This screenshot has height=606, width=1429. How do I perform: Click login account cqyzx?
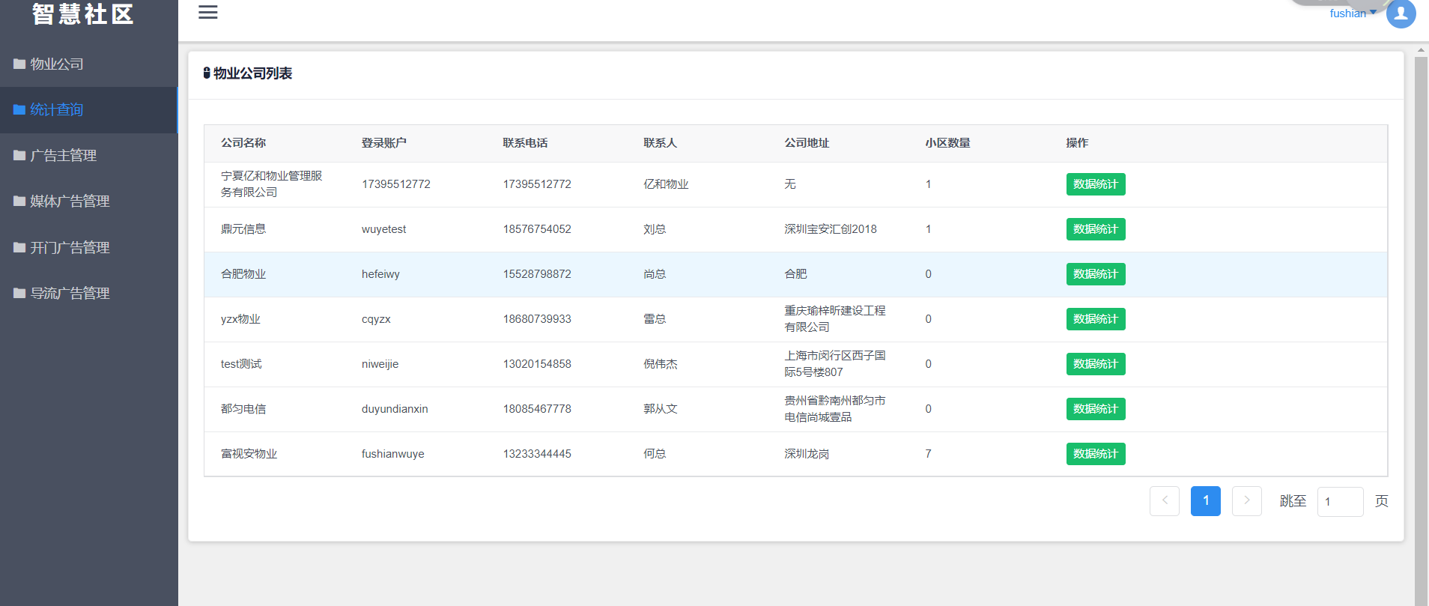376,319
